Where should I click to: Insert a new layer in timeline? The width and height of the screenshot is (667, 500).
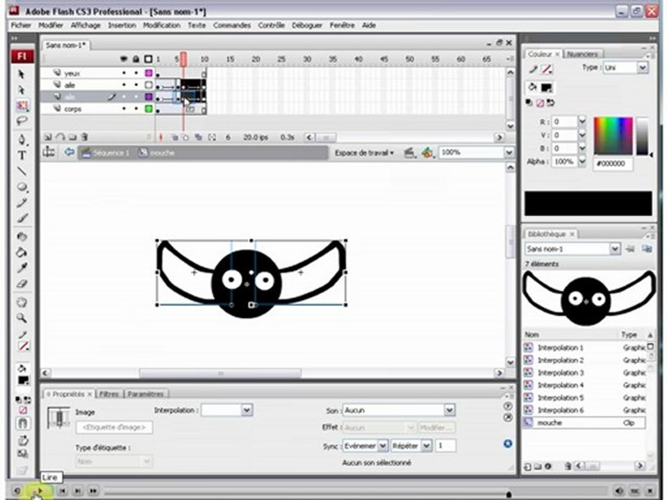[48, 137]
